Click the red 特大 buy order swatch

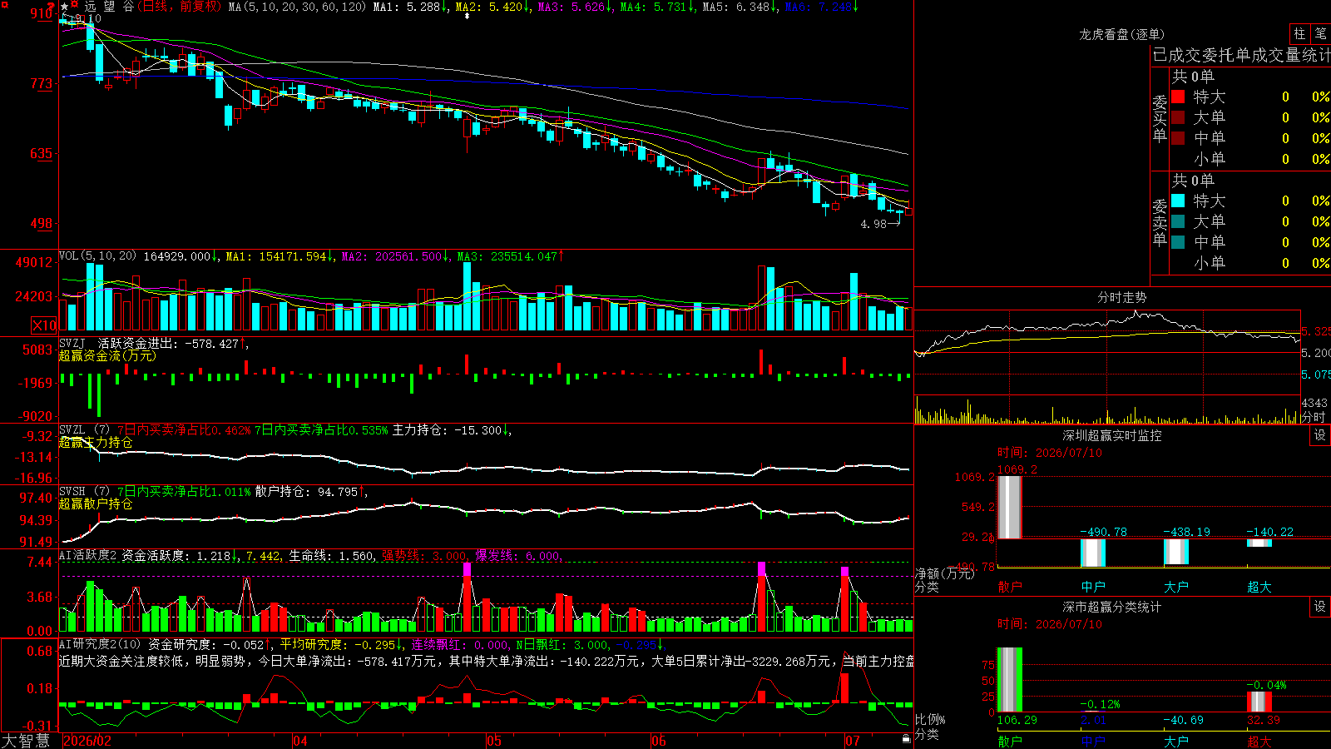(1178, 97)
